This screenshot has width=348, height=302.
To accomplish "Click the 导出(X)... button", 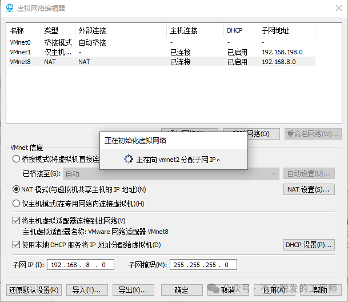I will click(x=133, y=290).
